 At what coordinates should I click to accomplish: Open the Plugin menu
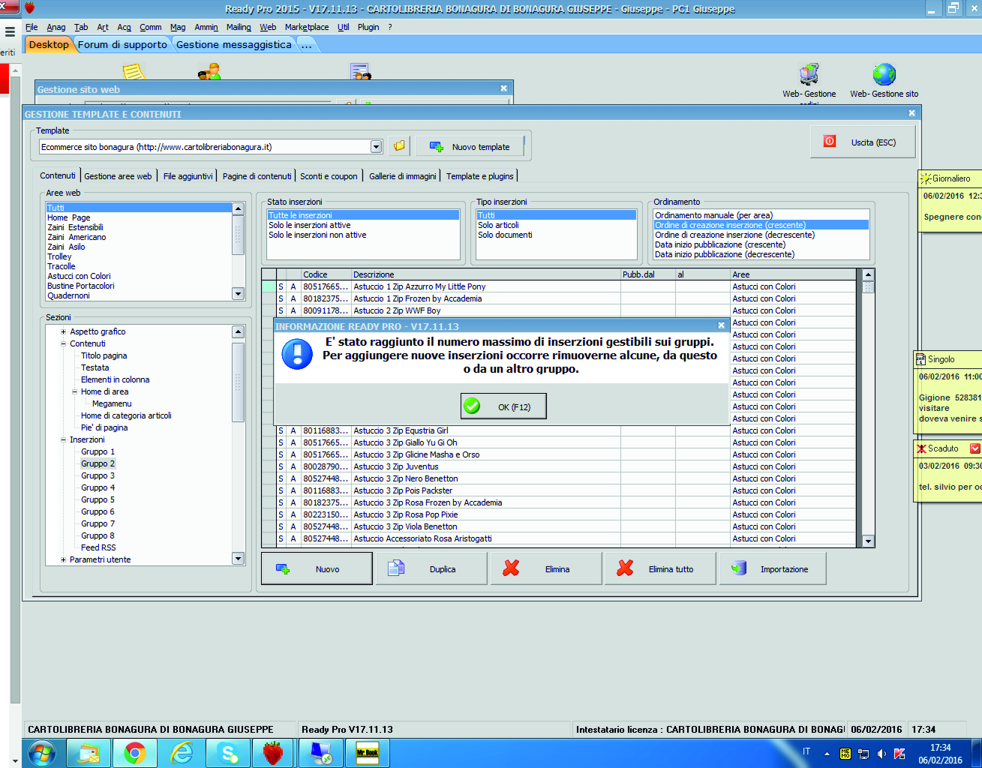pos(368,27)
